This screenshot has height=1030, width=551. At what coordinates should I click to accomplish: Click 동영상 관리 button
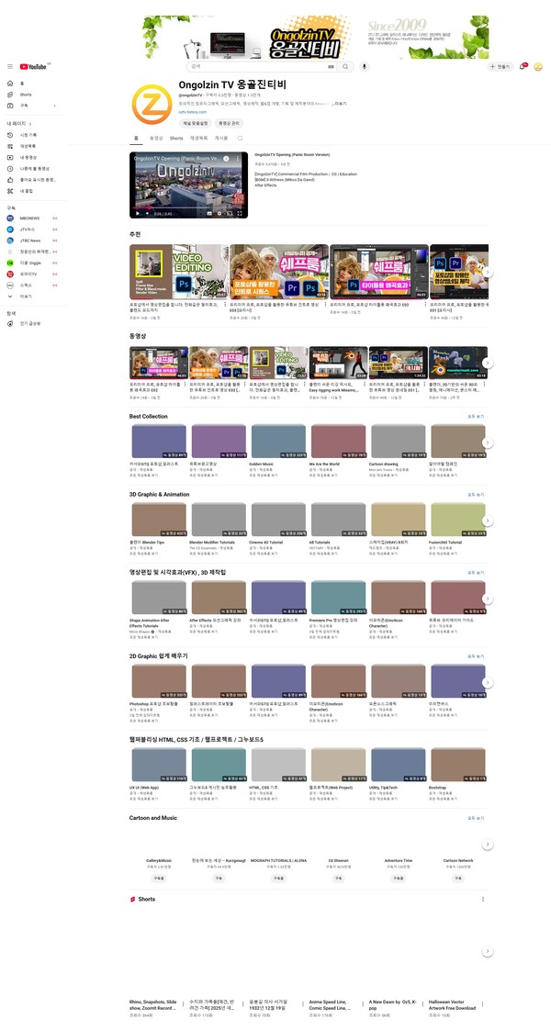[230, 123]
